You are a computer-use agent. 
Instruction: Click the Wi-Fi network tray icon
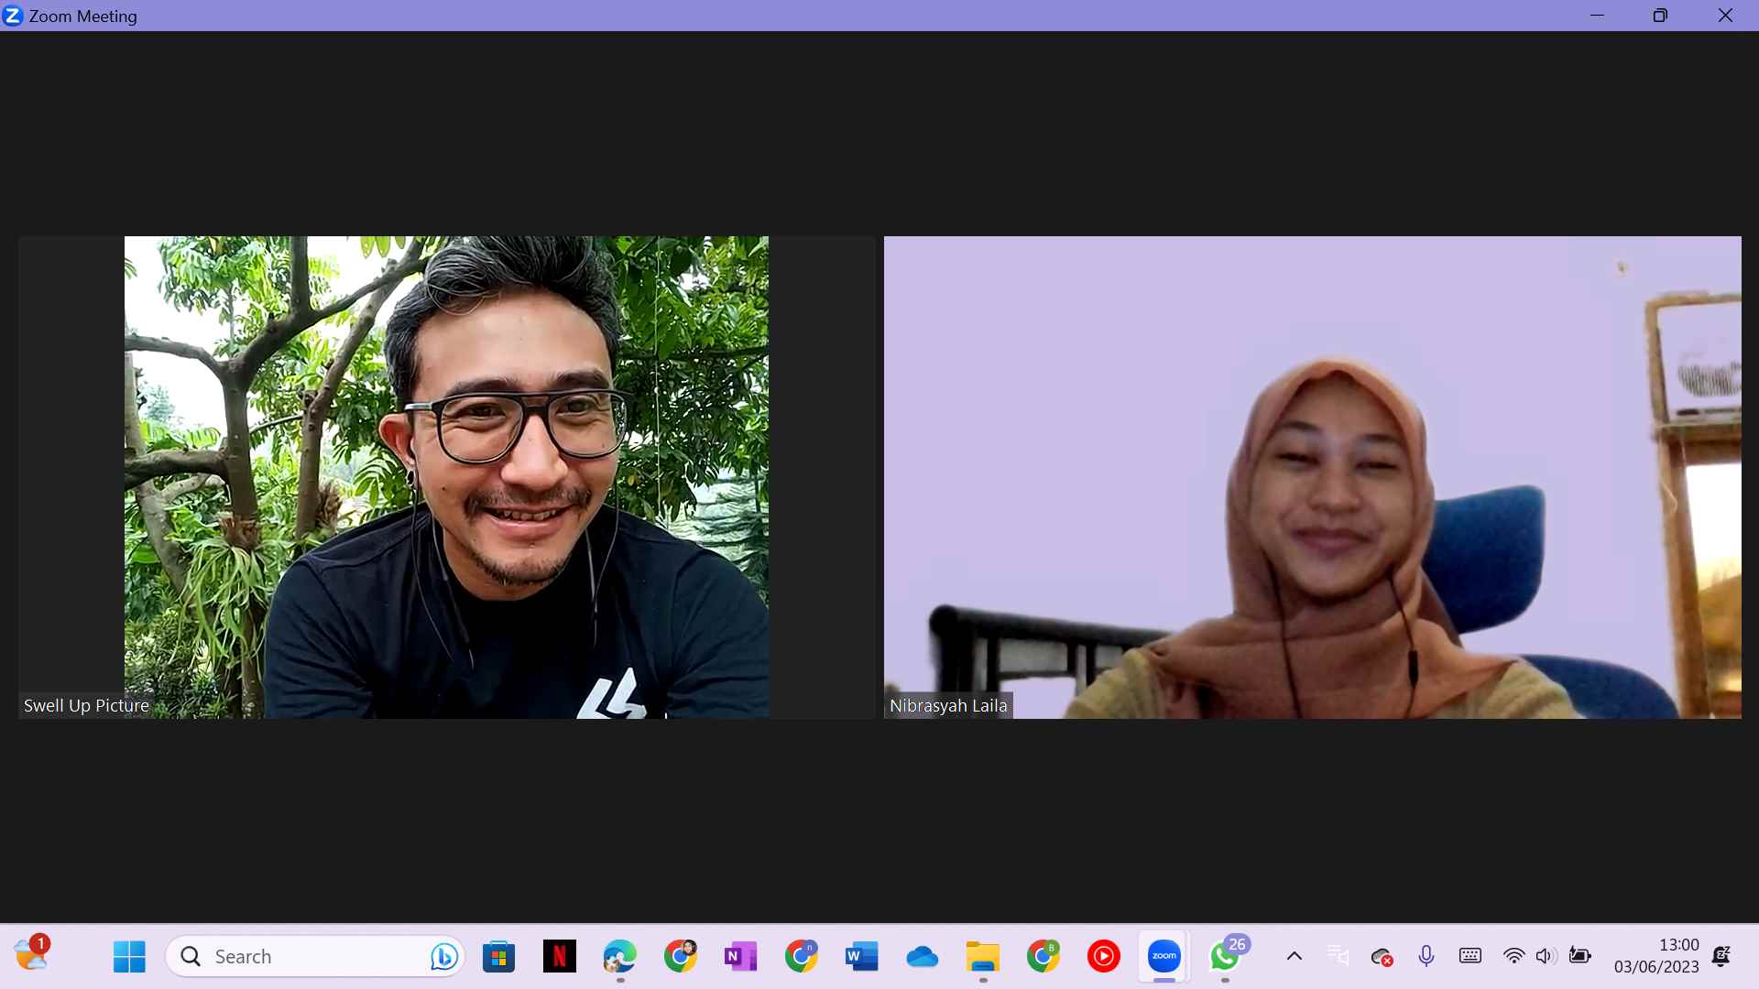[x=1513, y=956]
